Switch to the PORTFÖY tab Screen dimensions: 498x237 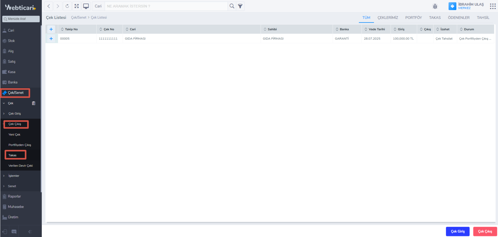click(413, 18)
